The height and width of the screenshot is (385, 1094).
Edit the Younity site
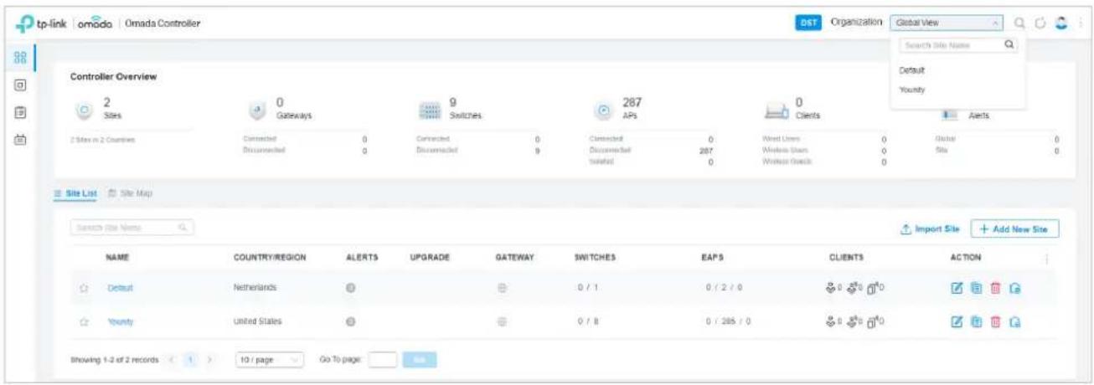click(x=957, y=321)
